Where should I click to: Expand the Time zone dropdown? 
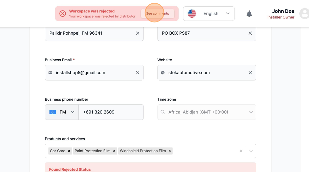[x=251, y=112]
